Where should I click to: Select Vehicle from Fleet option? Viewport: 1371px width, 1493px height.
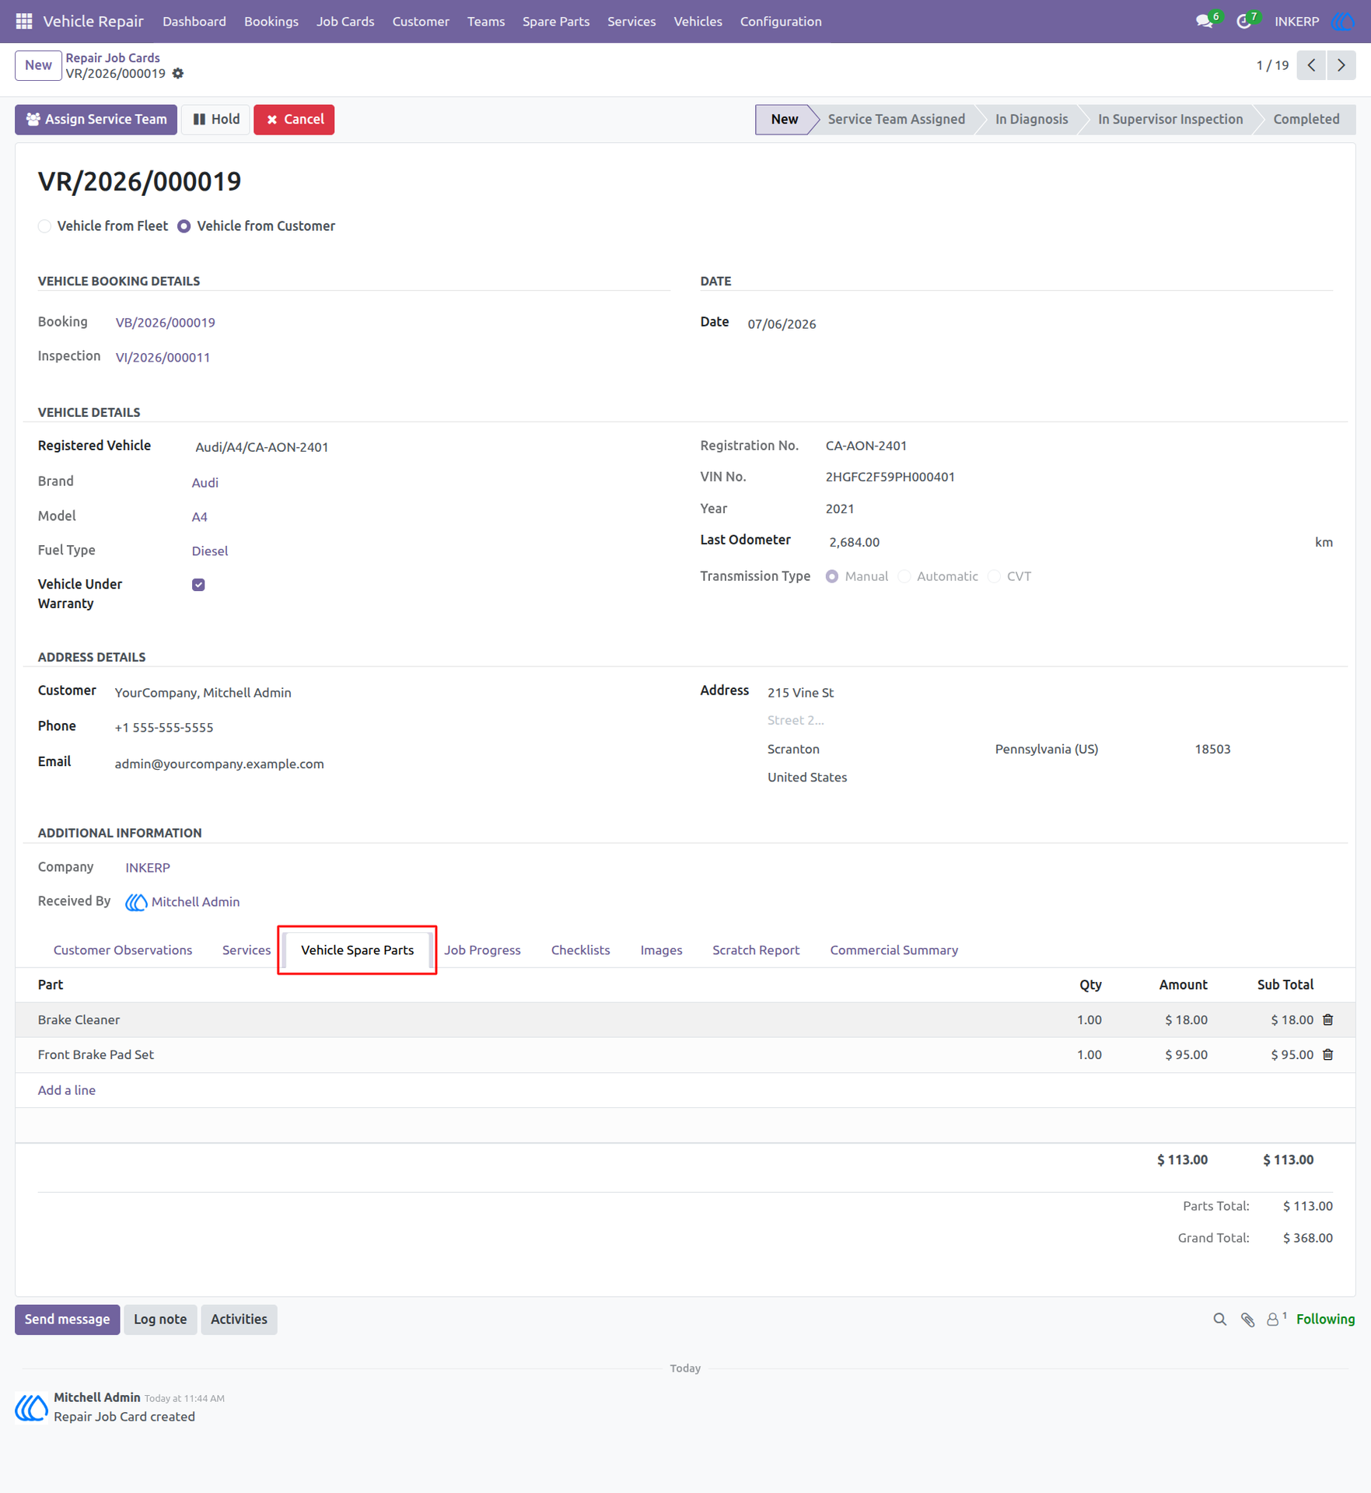pos(44,226)
